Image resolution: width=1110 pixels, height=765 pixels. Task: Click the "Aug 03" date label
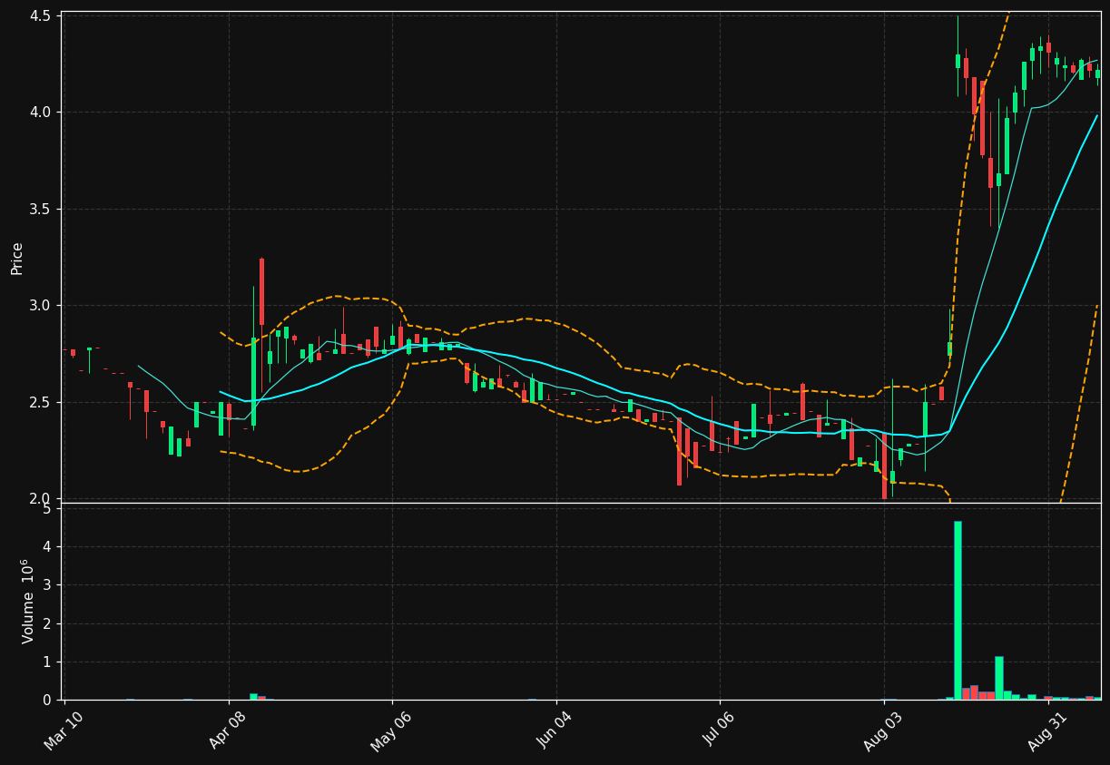tap(883, 730)
